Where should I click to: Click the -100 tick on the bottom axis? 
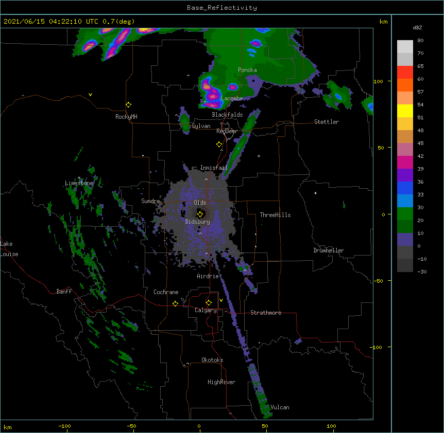pos(64,426)
